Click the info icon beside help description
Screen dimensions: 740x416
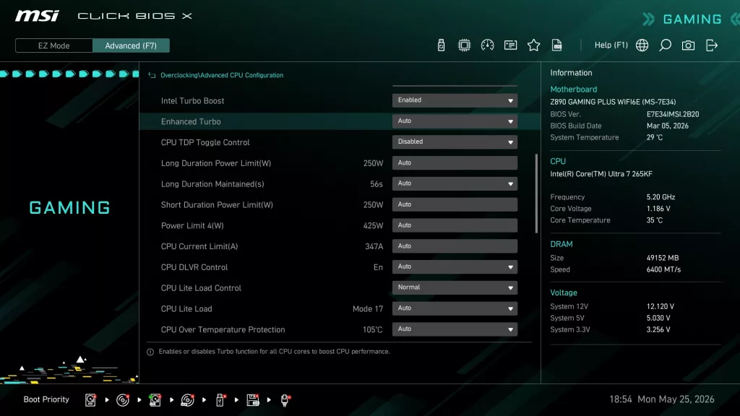tap(150, 352)
